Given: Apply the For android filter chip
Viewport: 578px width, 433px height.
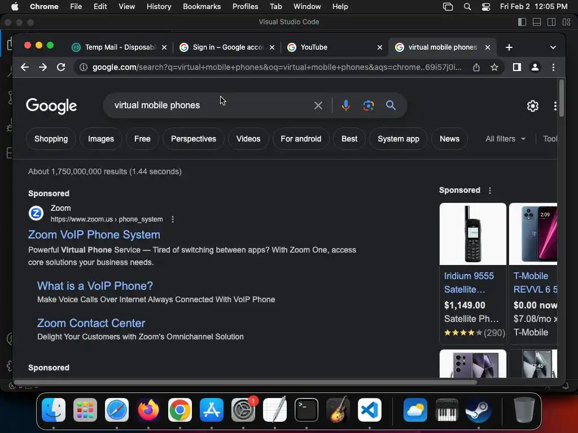Looking at the screenshot, I should click(x=301, y=139).
